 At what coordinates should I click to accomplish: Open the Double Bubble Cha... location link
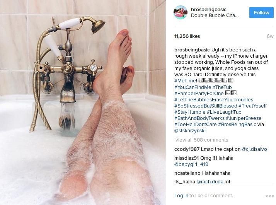pos(215,15)
